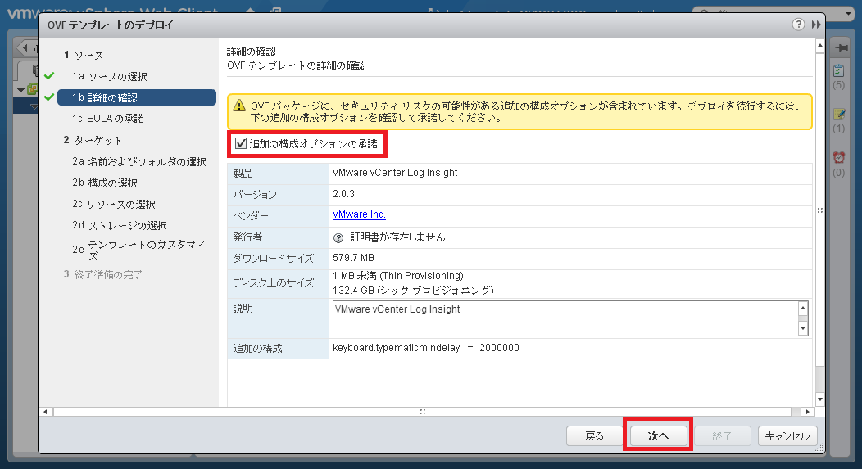
Task: Click horizontal scrollbar left arrow
Action: (x=46, y=412)
